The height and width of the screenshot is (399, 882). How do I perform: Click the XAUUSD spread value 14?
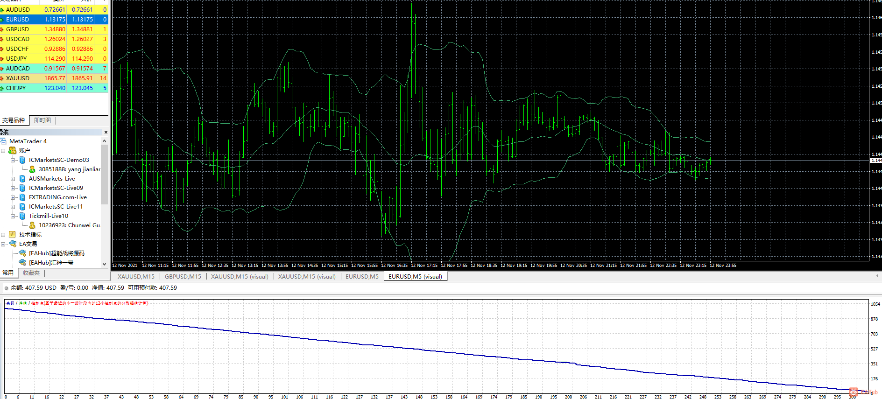click(x=103, y=78)
